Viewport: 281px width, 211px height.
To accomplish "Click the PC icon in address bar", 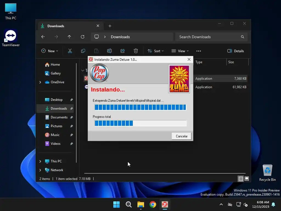I will pyautogui.click(x=97, y=37).
